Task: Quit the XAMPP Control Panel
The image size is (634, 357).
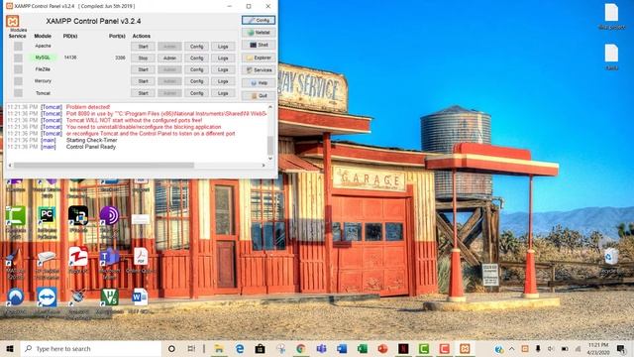Action: click(x=259, y=96)
